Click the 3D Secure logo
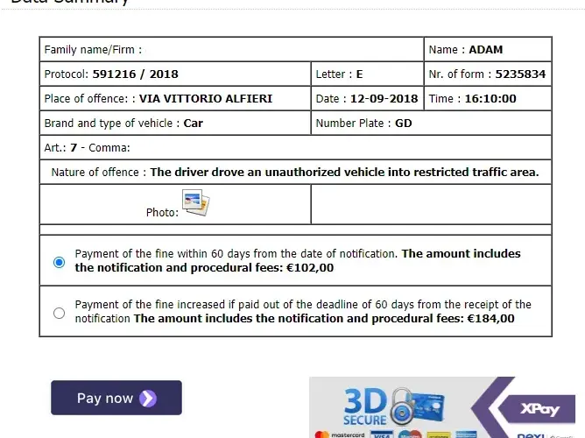The image size is (585, 438). click(x=365, y=406)
